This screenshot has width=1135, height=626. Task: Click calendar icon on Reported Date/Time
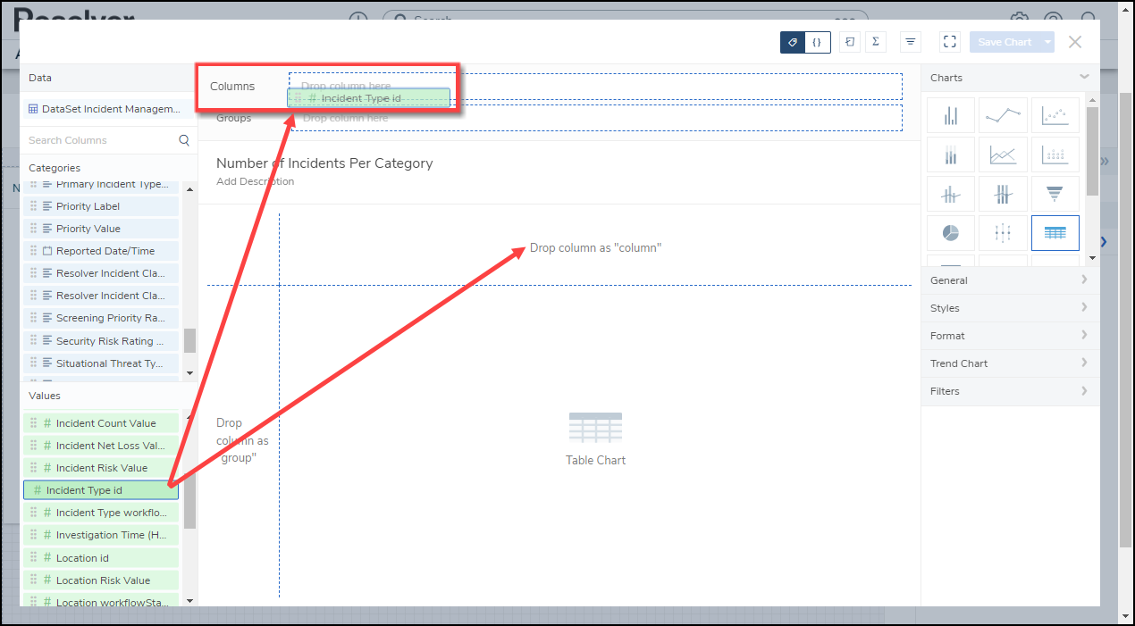(47, 251)
